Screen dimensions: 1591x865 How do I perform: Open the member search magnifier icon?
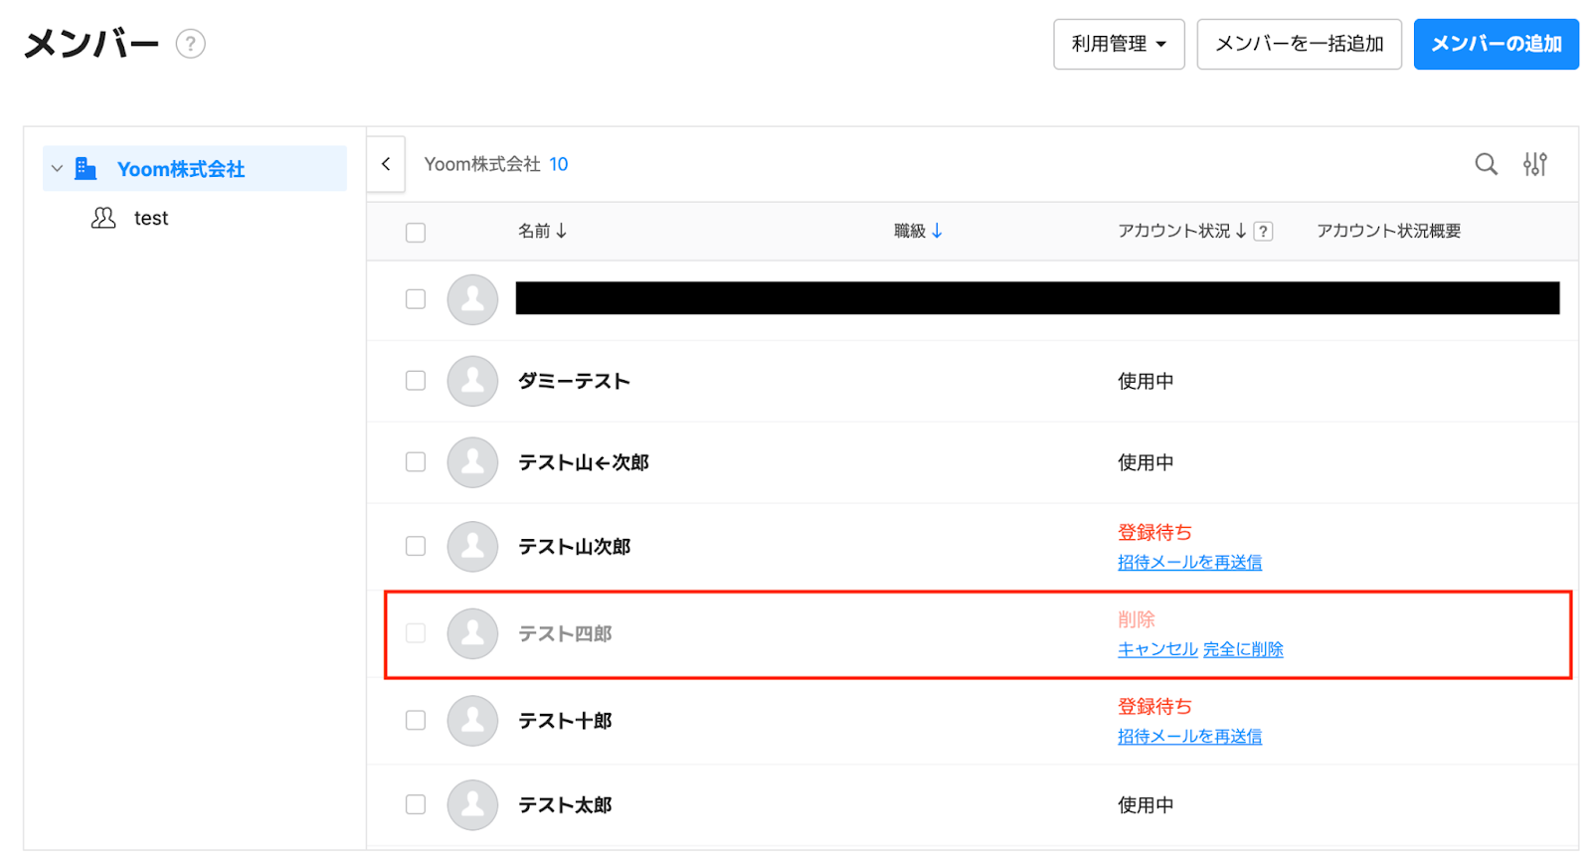click(x=1486, y=164)
